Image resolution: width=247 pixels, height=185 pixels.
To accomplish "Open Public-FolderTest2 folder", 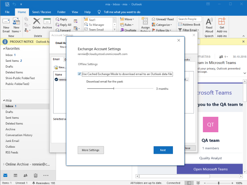I will coord(17,84).
